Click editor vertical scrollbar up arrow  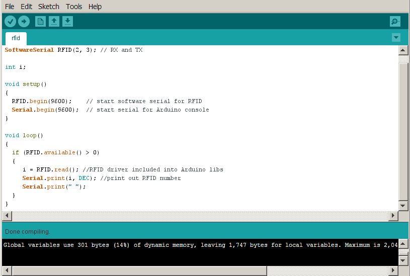pos(402,50)
